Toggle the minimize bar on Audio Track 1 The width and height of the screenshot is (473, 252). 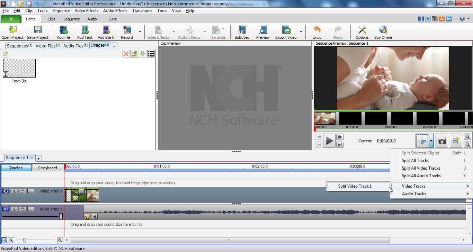31,209
